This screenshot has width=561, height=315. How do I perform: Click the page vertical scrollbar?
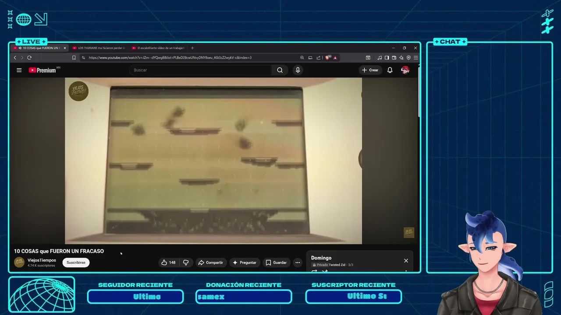click(419, 92)
